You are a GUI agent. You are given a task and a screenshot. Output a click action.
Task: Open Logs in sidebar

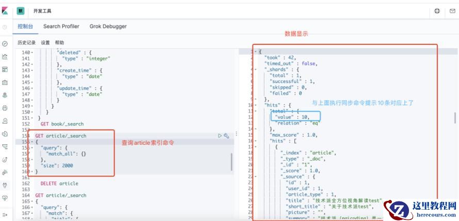coord(5,134)
